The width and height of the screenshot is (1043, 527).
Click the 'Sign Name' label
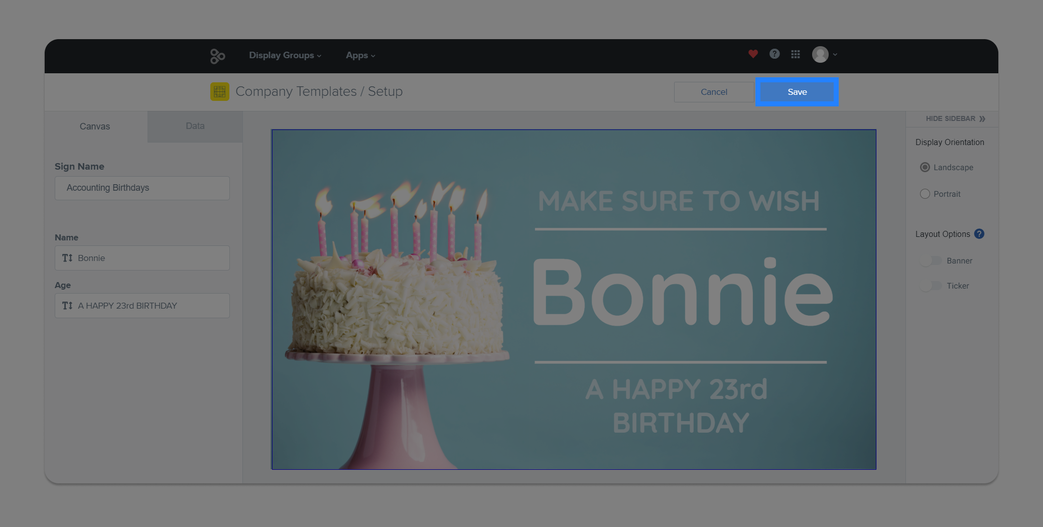[79, 167]
